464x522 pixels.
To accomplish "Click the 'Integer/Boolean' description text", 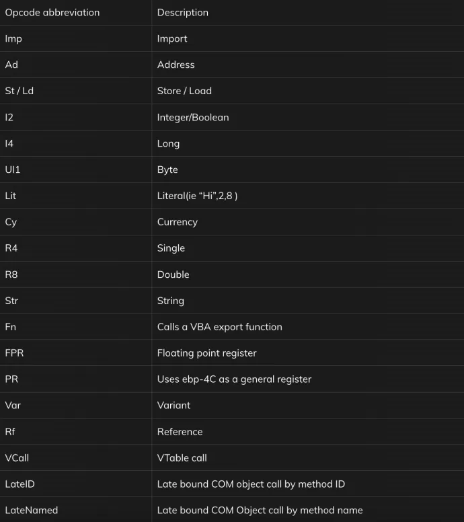I will tap(193, 117).
